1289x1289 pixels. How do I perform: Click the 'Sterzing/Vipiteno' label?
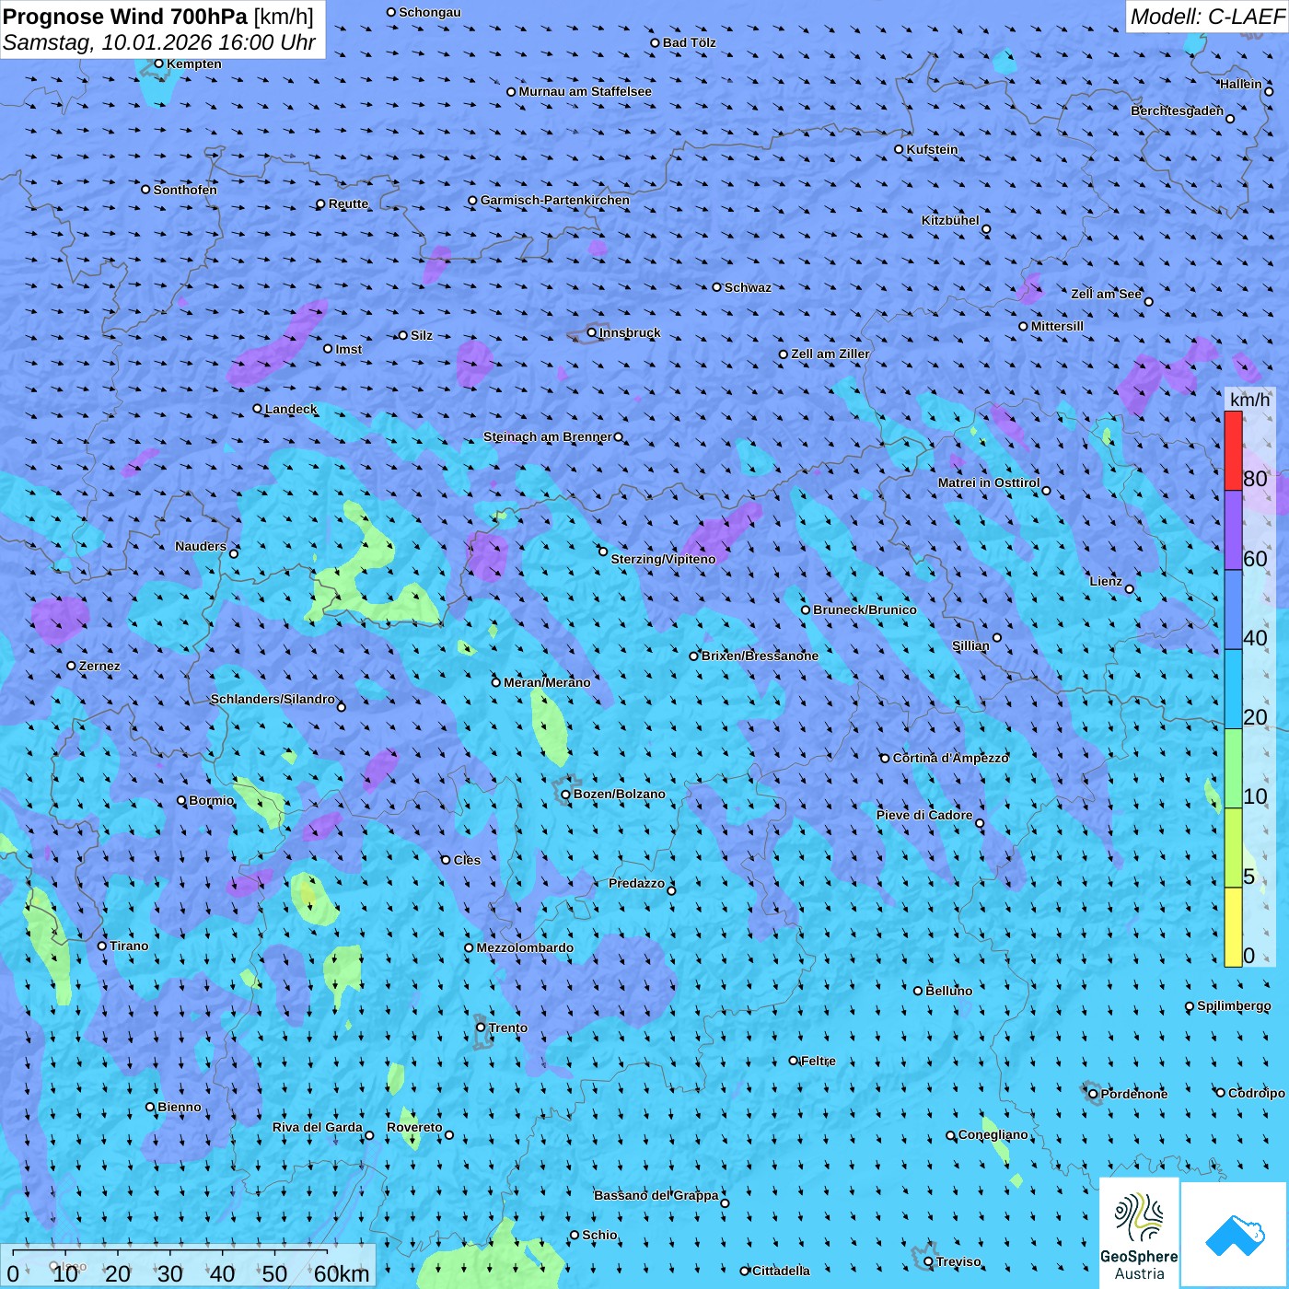pyautogui.click(x=663, y=559)
